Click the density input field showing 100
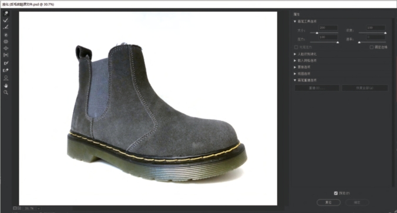The image size is (397, 213). tap(376, 28)
